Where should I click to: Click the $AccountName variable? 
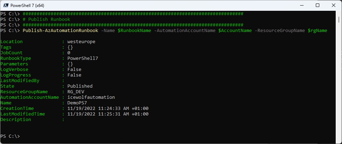click(x=235, y=31)
